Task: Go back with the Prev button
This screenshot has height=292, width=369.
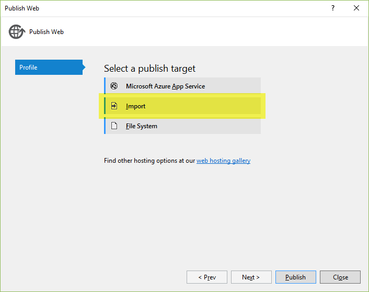Action: click(207, 277)
